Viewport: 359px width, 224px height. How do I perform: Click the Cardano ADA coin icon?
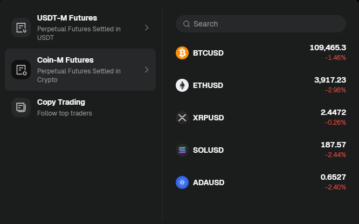point(182,182)
